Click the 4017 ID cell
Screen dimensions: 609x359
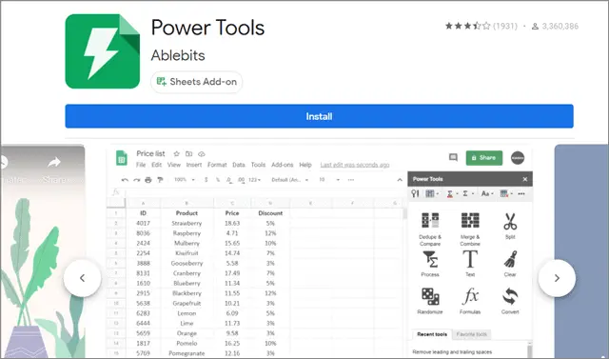(143, 224)
